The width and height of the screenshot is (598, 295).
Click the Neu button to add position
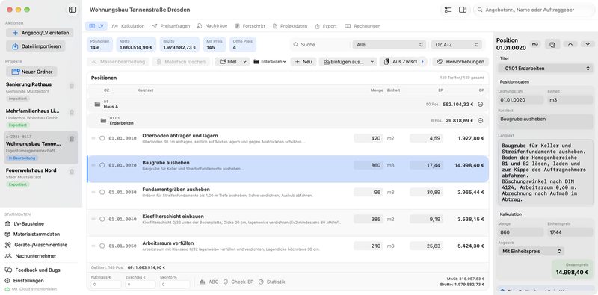(x=303, y=61)
